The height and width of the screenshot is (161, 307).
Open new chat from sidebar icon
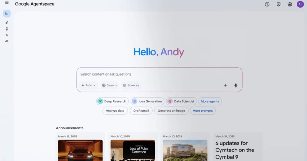(x=7, y=13)
